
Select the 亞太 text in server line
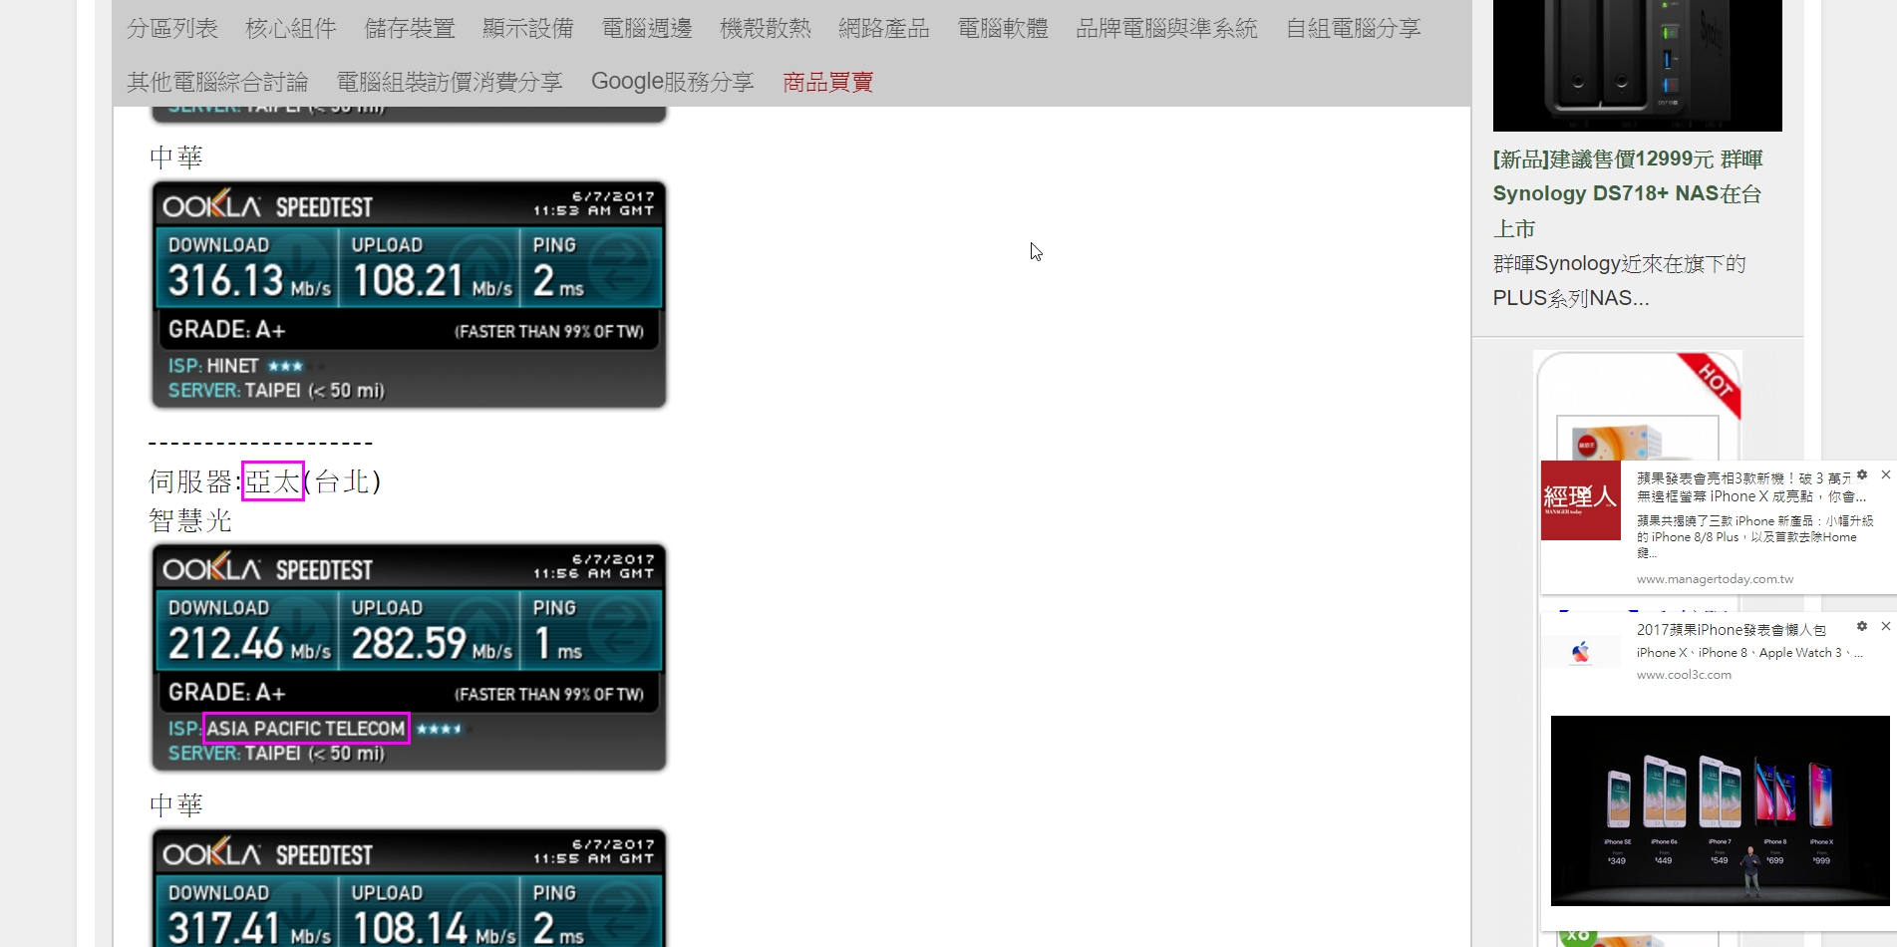pyautogui.click(x=273, y=481)
